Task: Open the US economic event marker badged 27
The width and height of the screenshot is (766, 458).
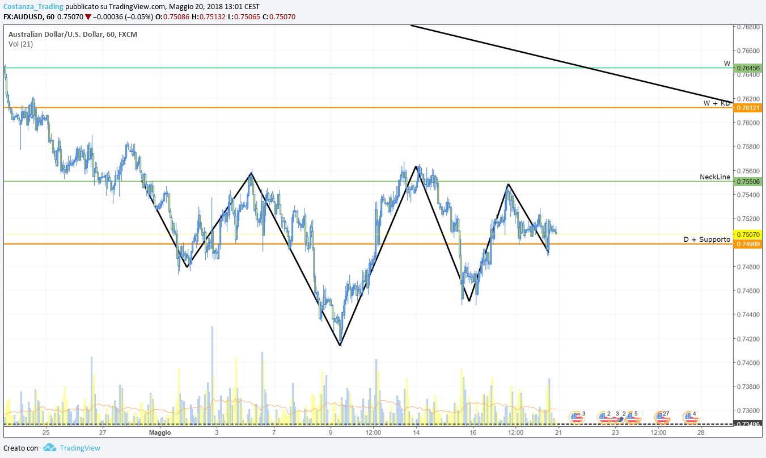Action: [662, 418]
